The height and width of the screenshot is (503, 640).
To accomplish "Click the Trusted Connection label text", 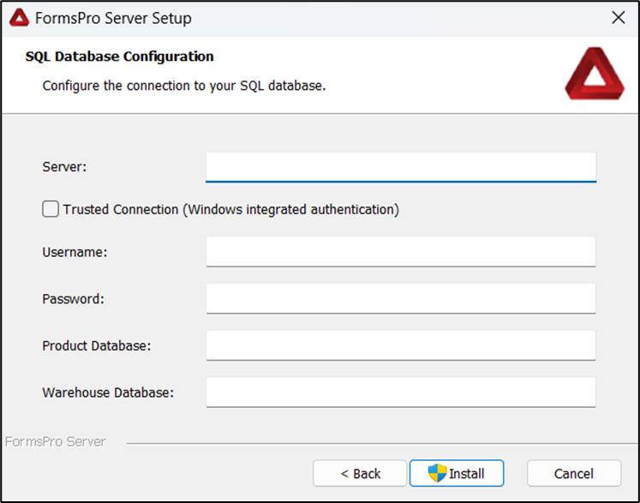I will (230, 209).
